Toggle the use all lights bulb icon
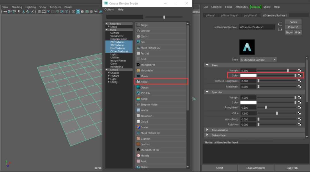The image size is (310, 172). click(x=96, y=11)
